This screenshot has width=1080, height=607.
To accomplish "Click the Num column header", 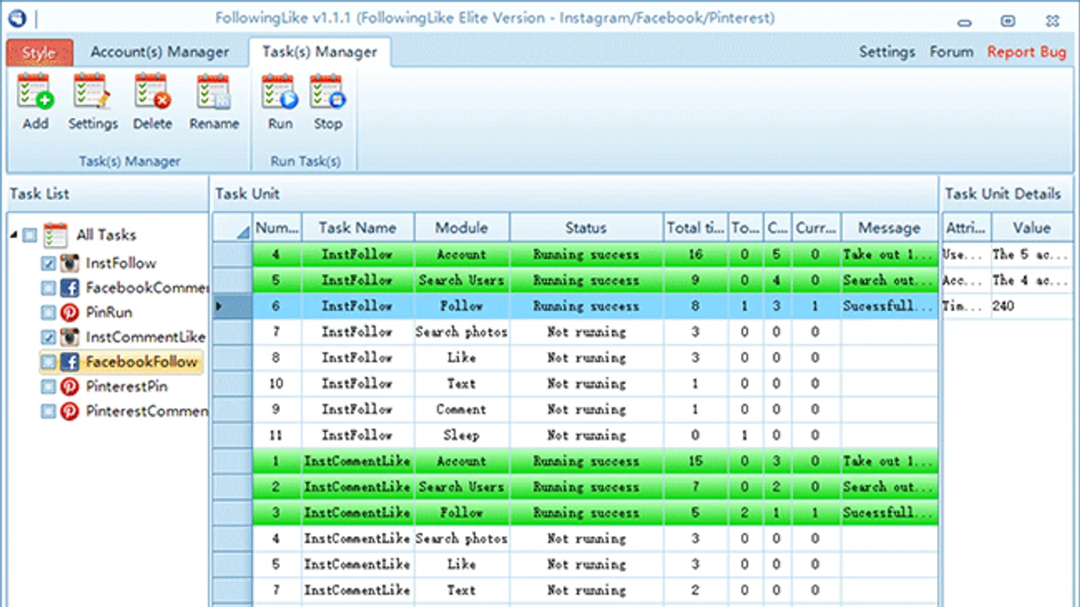I will tap(277, 228).
